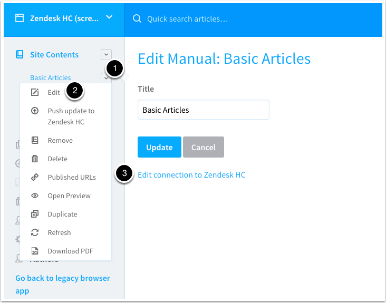The width and height of the screenshot is (386, 303).
Task: Click the Delete trash can icon
Action: point(35,159)
